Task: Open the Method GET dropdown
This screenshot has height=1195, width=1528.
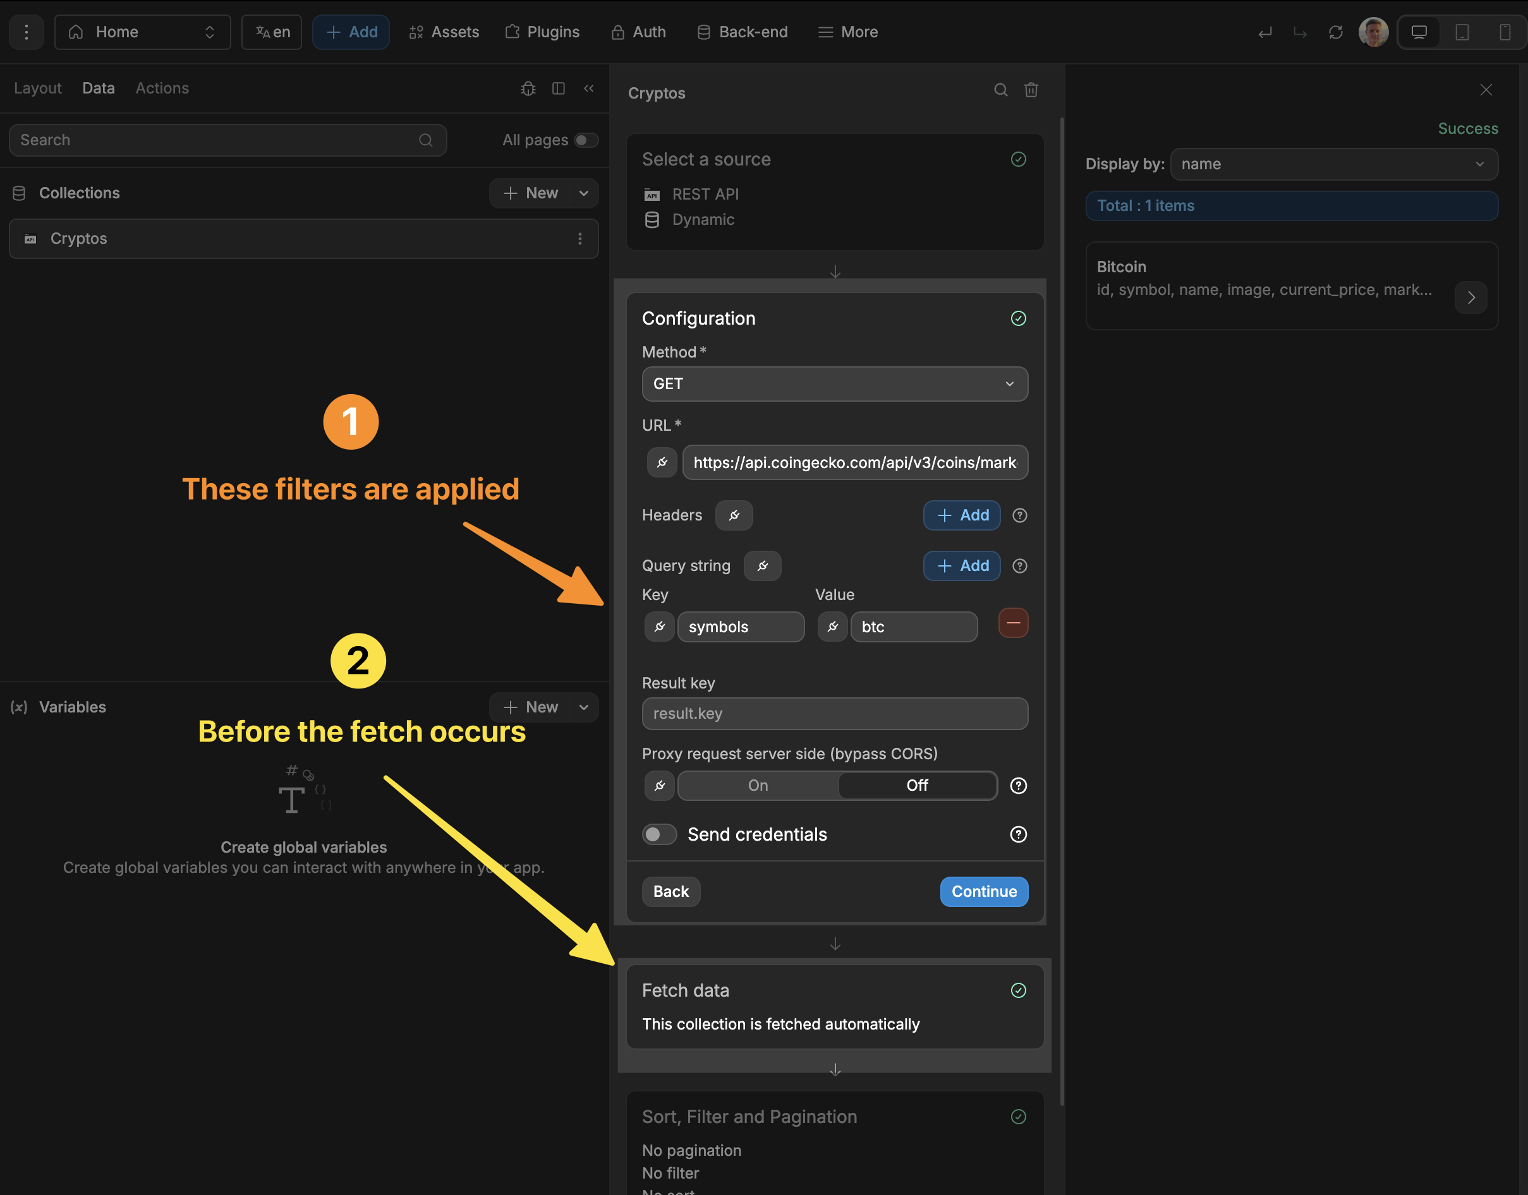Action: pos(834,384)
